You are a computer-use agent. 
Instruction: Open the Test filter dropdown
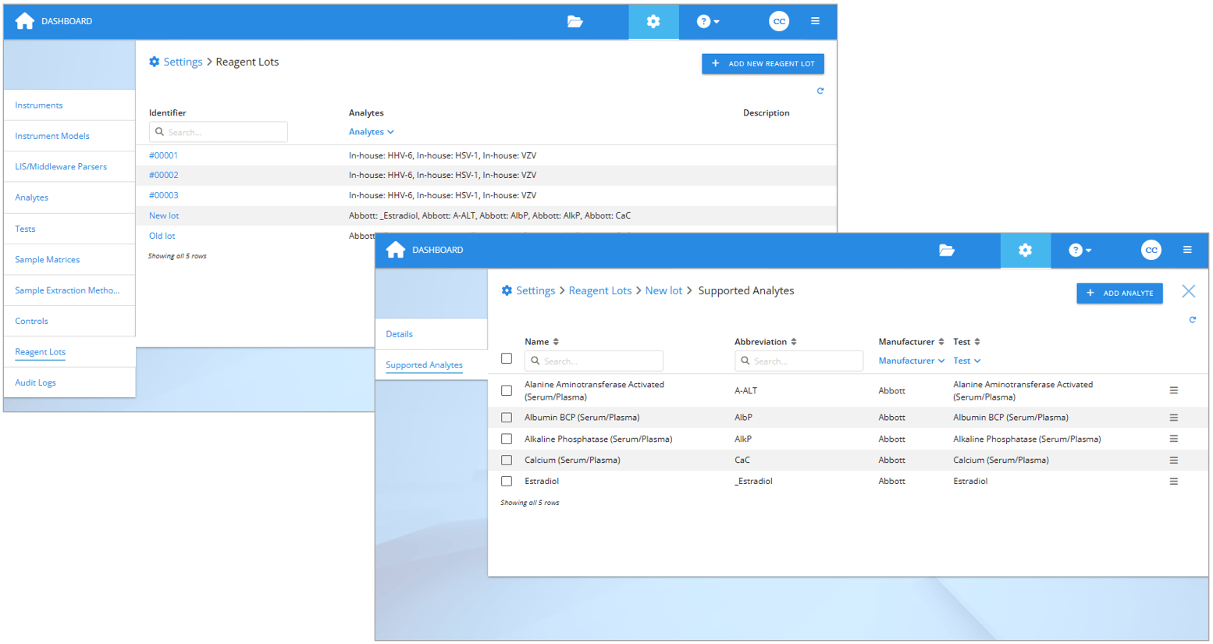pos(966,361)
